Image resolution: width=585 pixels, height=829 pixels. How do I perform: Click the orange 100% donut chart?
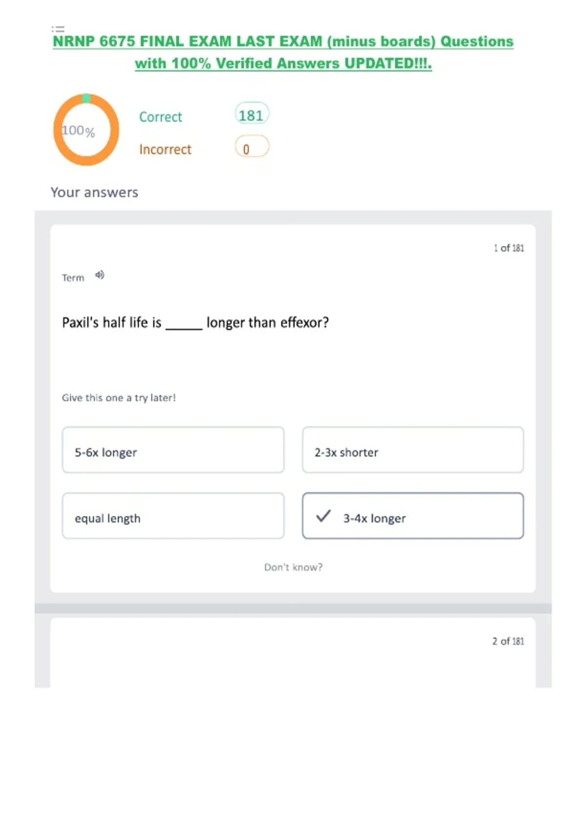tap(86, 130)
